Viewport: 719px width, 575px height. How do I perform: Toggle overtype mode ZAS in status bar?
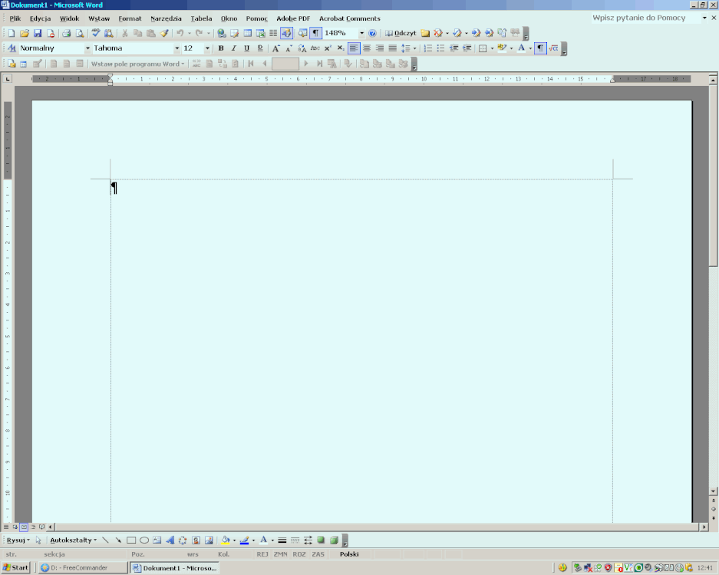pos(318,554)
